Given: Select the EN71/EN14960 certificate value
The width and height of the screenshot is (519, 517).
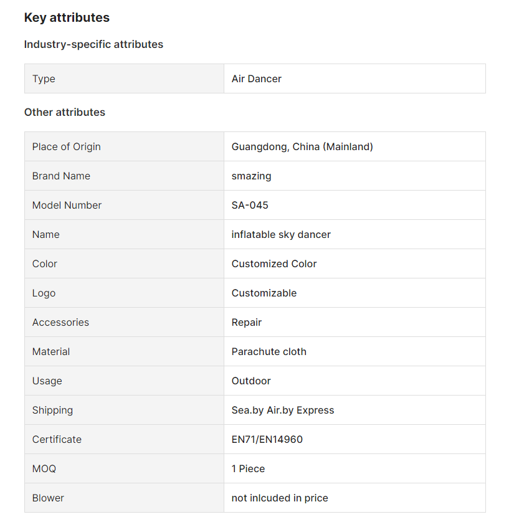Looking at the screenshot, I should click(x=267, y=439).
